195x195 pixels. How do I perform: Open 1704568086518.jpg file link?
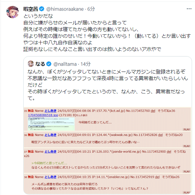pos(43,115)
